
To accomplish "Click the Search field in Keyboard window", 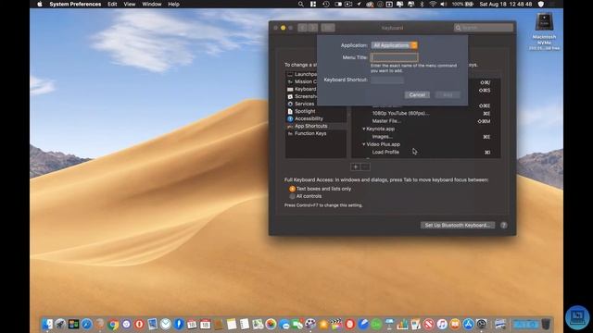I will [484, 28].
